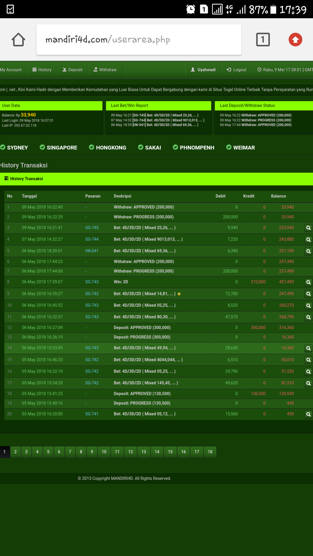The image size is (313, 556).
Task: Tap the red upload arrow button
Action: coord(295,40)
